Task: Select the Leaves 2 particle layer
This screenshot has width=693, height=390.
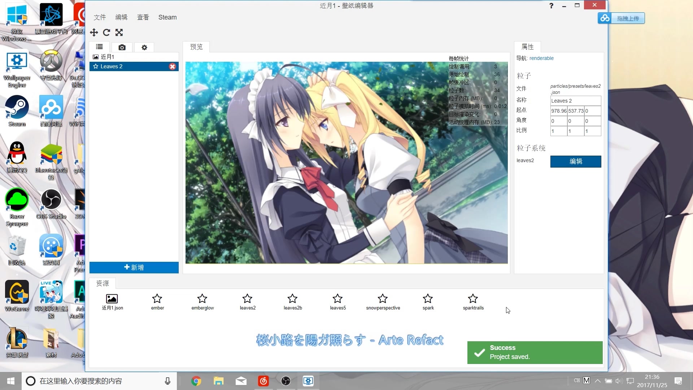Action: (134, 66)
